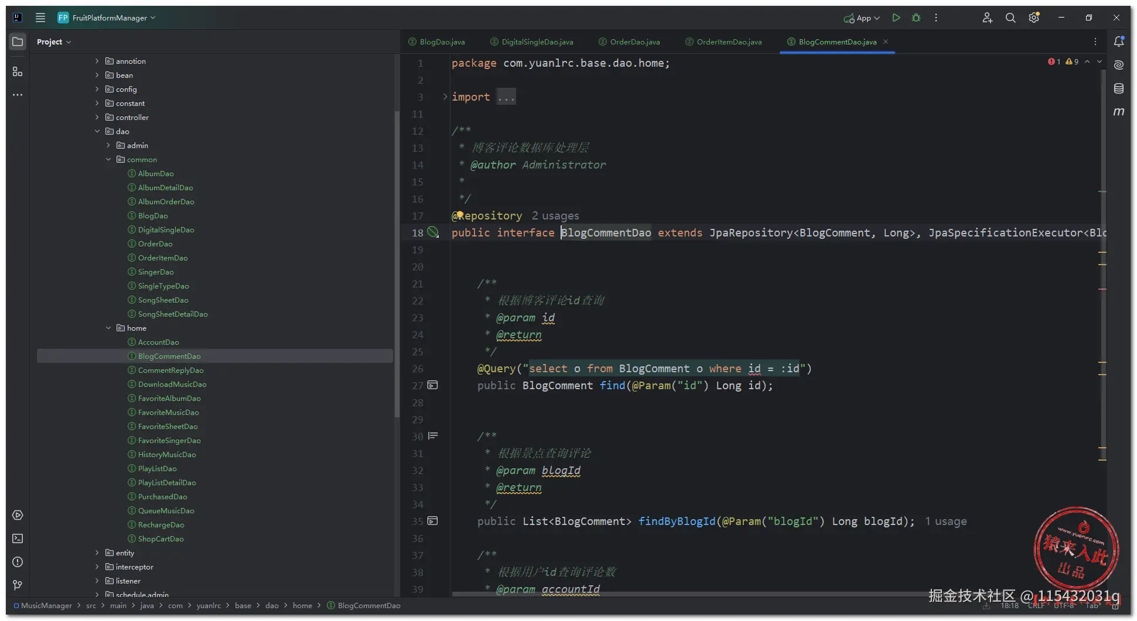The height and width of the screenshot is (621, 1137).
Task: Select BlogCommentDao in project tree
Action: 215,356
